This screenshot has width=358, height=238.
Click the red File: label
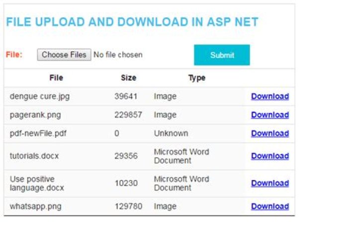click(14, 55)
